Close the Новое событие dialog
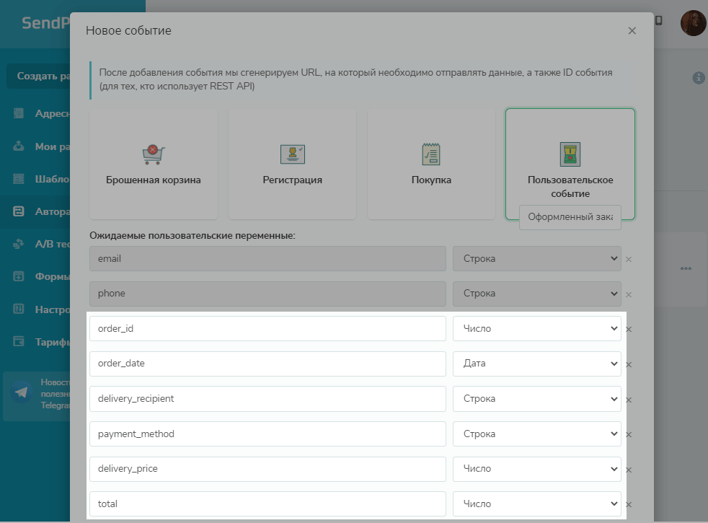The width and height of the screenshot is (708, 523). [632, 31]
